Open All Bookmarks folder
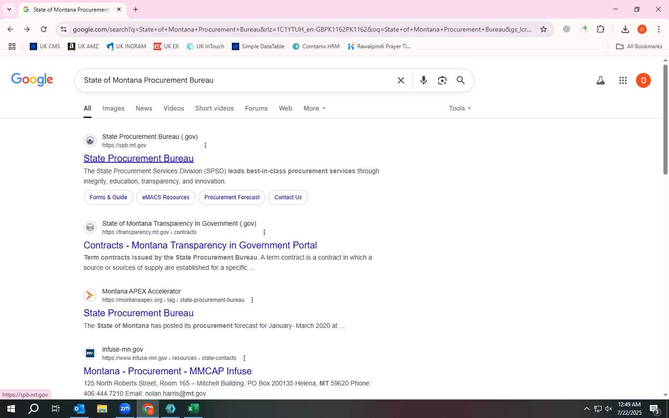 click(639, 46)
